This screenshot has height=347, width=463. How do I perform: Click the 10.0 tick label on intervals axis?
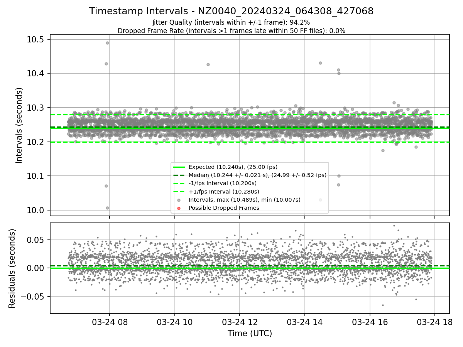(35, 210)
